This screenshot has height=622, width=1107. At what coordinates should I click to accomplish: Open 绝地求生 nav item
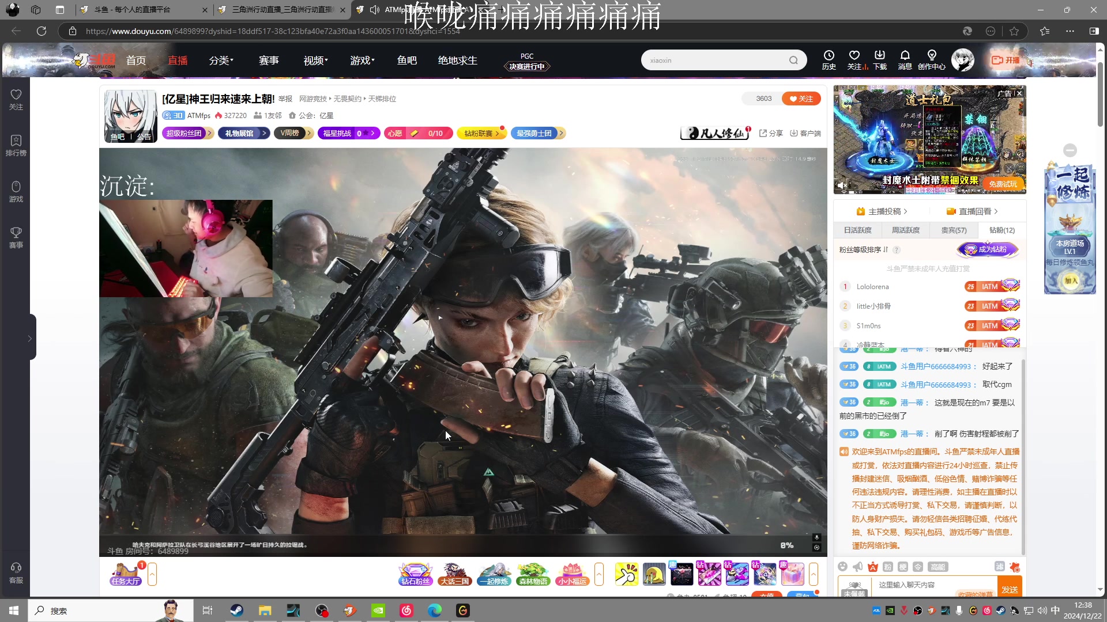tap(458, 60)
